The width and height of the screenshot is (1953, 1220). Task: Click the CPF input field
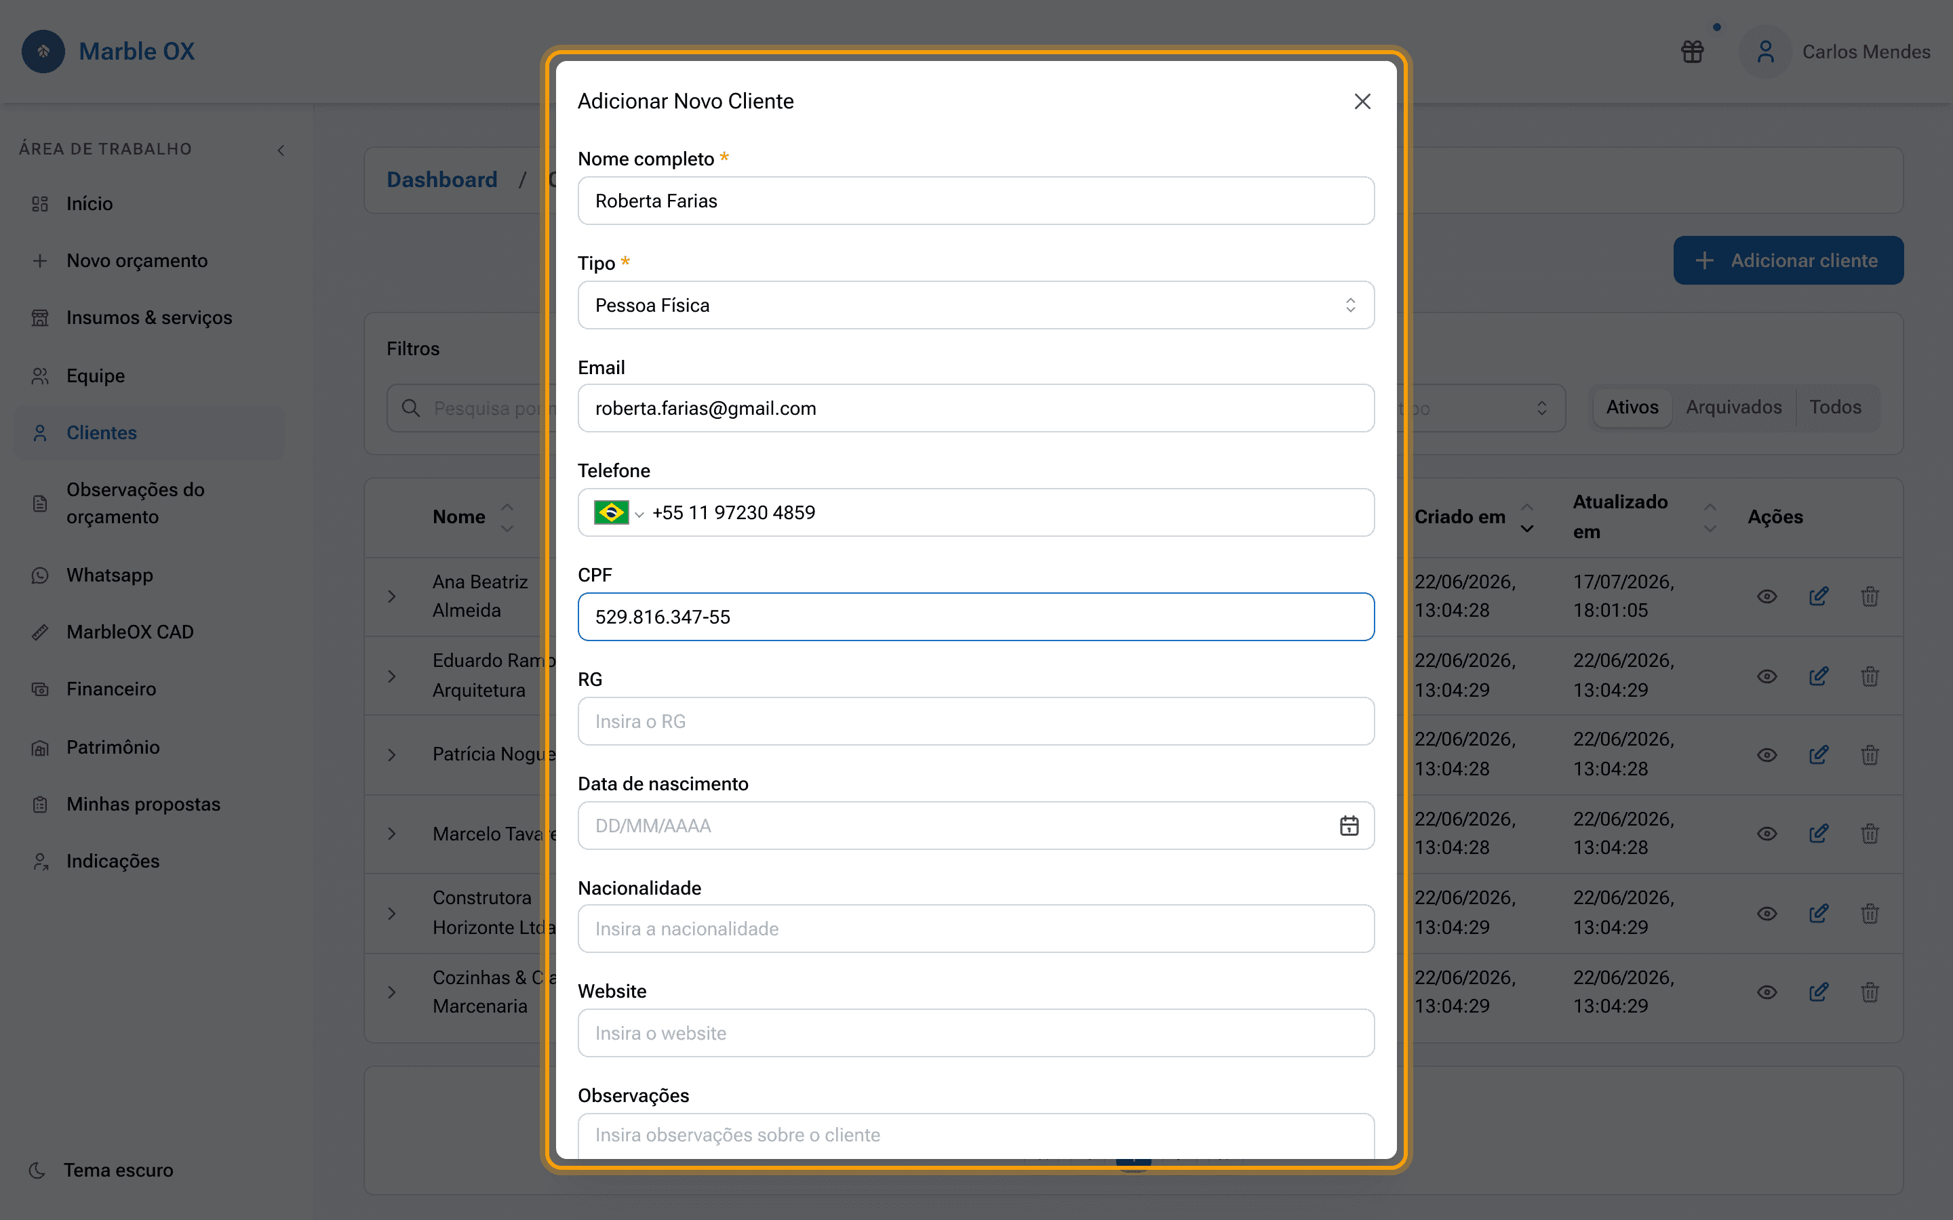pyautogui.click(x=976, y=617)
